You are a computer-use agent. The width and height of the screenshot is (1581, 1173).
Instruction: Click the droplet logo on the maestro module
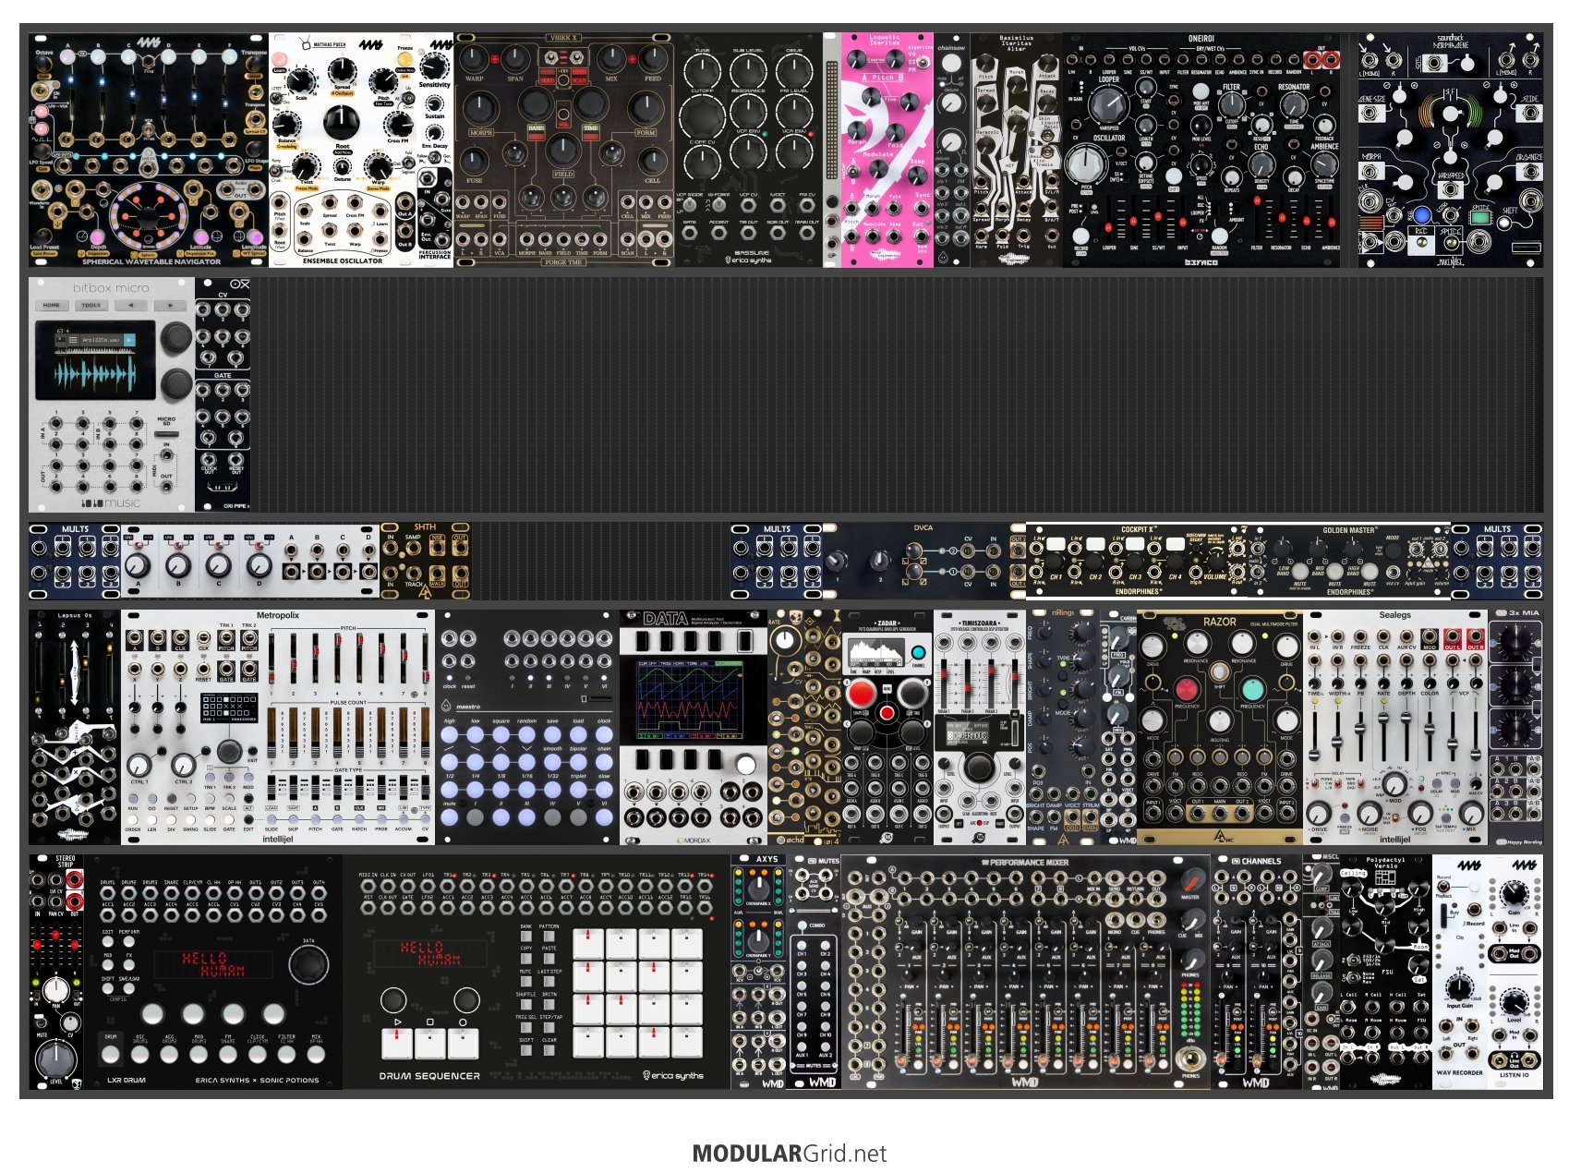[x=448, y=707]
